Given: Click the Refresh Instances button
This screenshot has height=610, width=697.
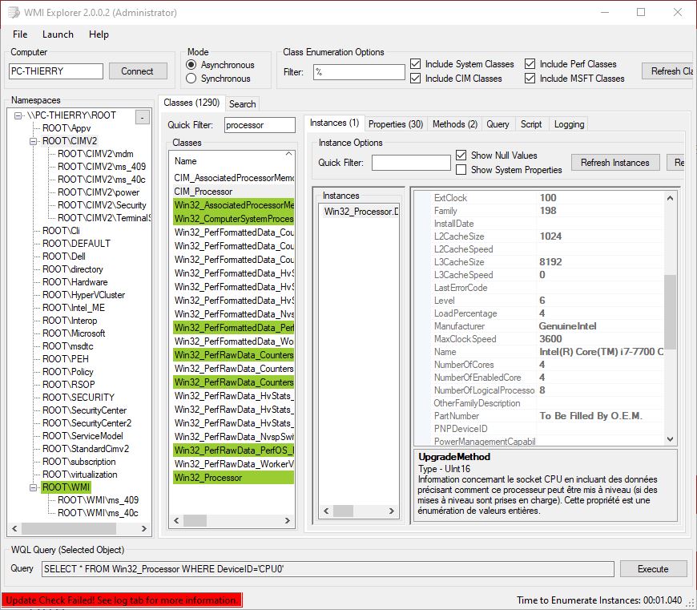Looking at the screenshot, I should pos(614,163).
